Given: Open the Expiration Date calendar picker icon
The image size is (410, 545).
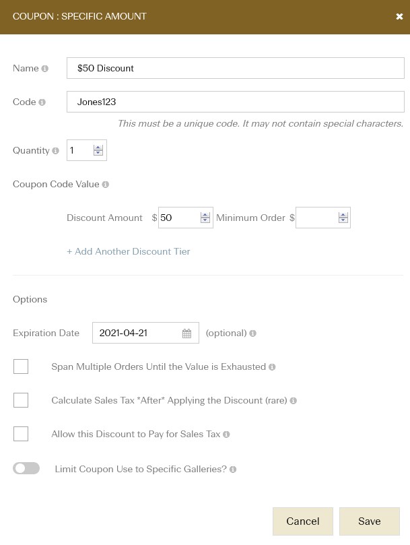Looking at the screenshot, I should pos(186,333).
